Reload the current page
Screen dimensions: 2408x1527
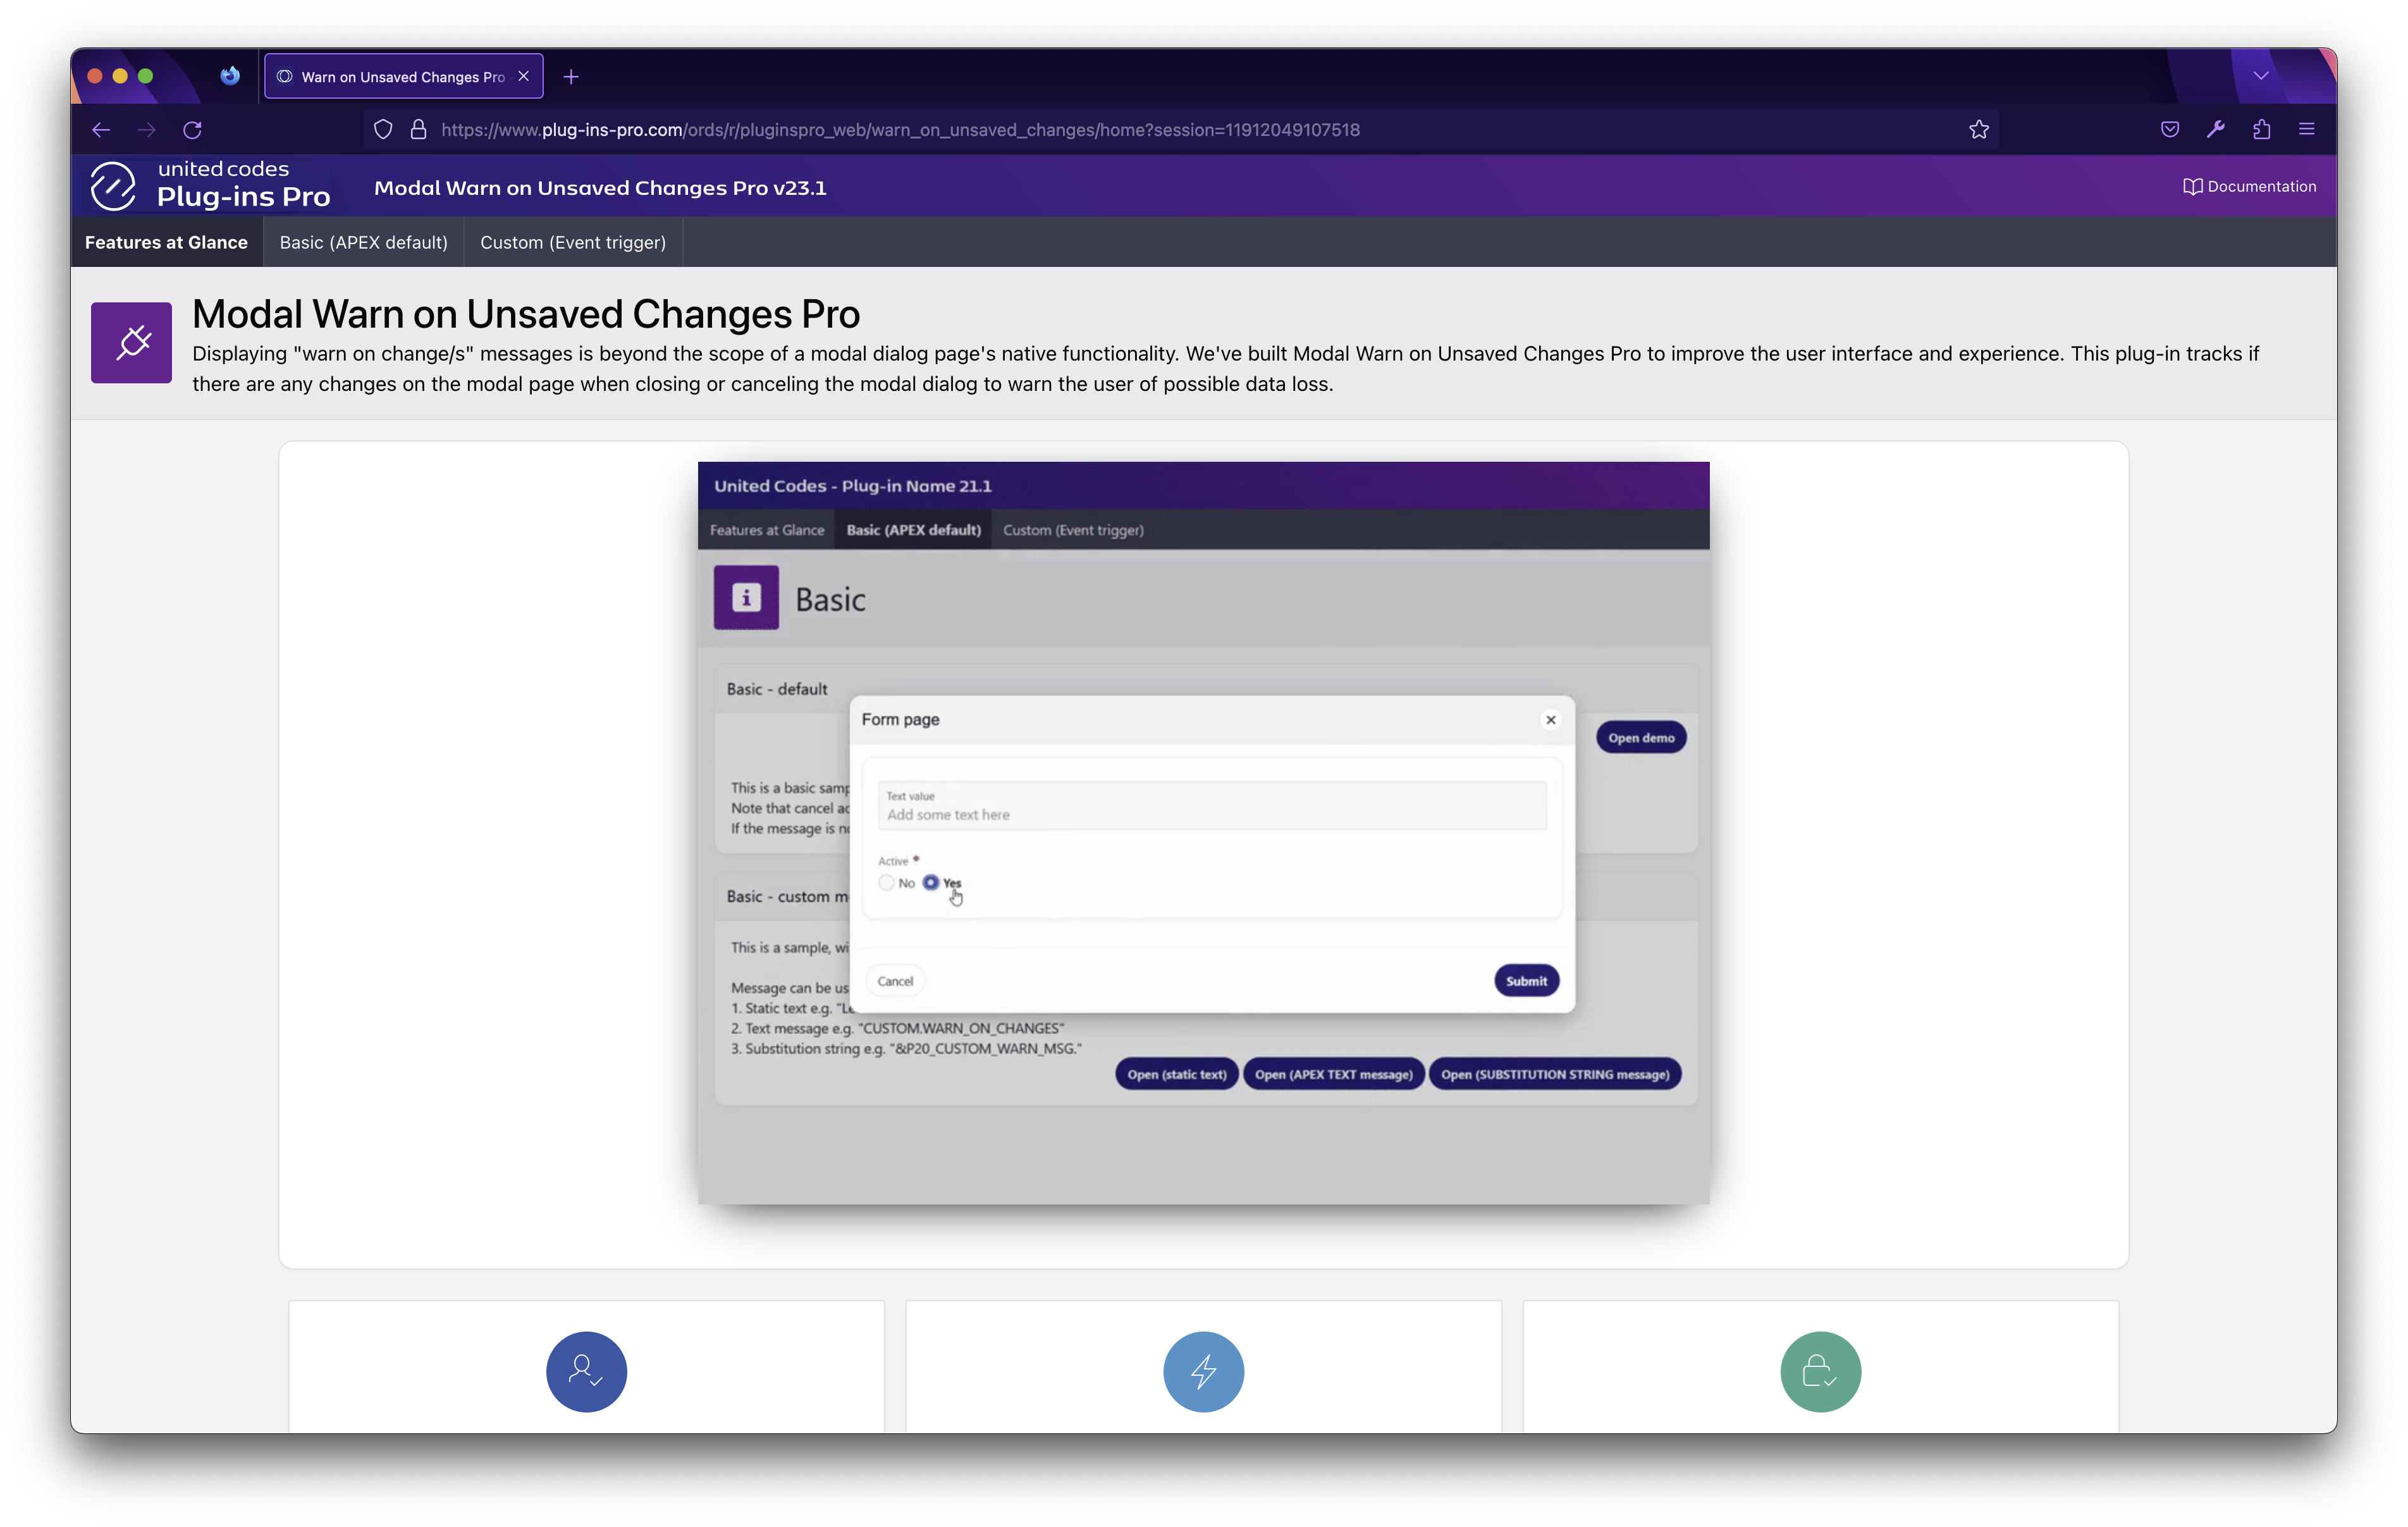coord(193,130)
